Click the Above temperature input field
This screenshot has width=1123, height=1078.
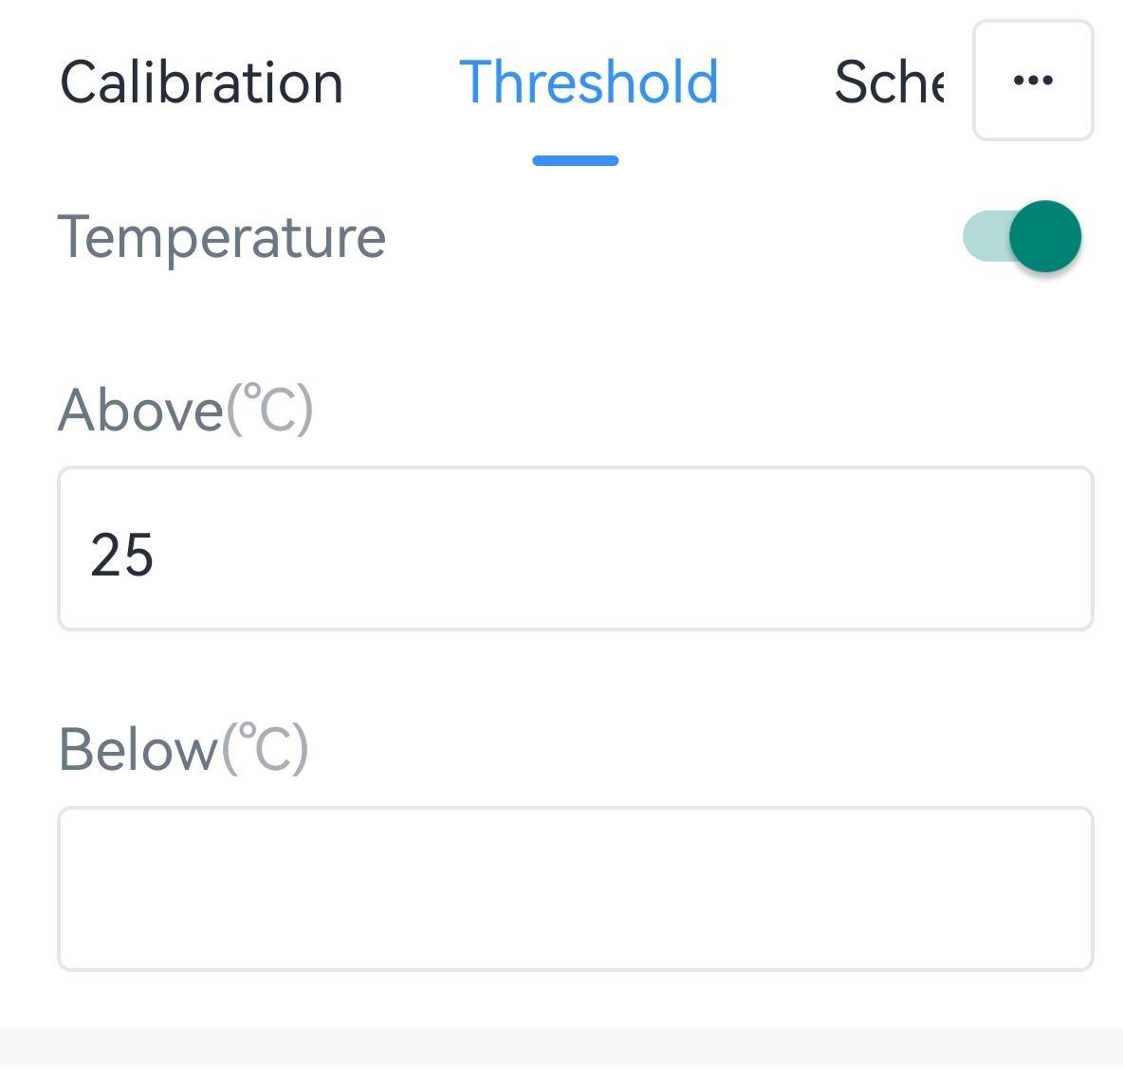coord(575,548)
